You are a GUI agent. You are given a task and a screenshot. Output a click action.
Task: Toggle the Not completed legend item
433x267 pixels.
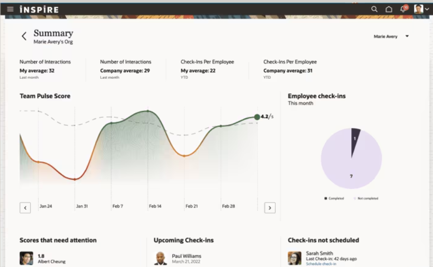366,198
